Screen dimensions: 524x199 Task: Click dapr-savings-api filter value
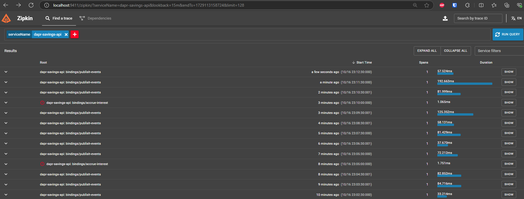pos(48,35)
